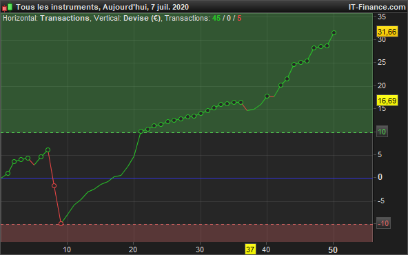408x255 pixels.
Task: Click the green 10 threshold label
Action: tap(382, 132)
